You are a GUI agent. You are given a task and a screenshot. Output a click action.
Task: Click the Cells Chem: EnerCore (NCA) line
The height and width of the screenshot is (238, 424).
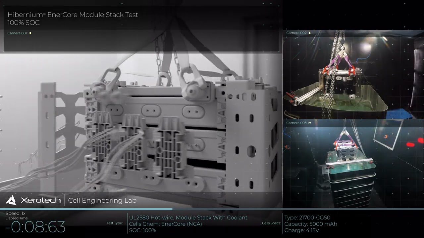tap(166, 224)
